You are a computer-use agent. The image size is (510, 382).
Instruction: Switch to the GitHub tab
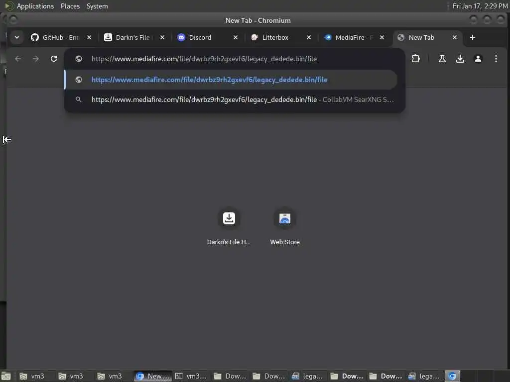click(61, 37)
